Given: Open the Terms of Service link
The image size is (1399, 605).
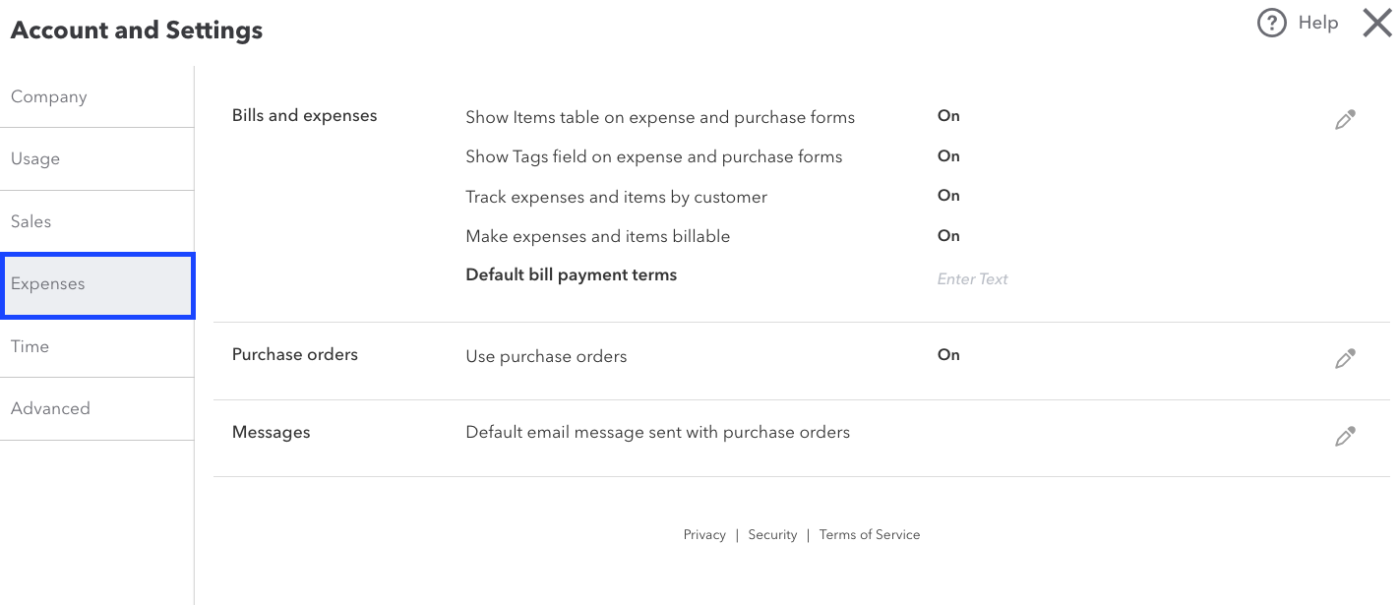Looking at the screenshot, I should point(870,534).
